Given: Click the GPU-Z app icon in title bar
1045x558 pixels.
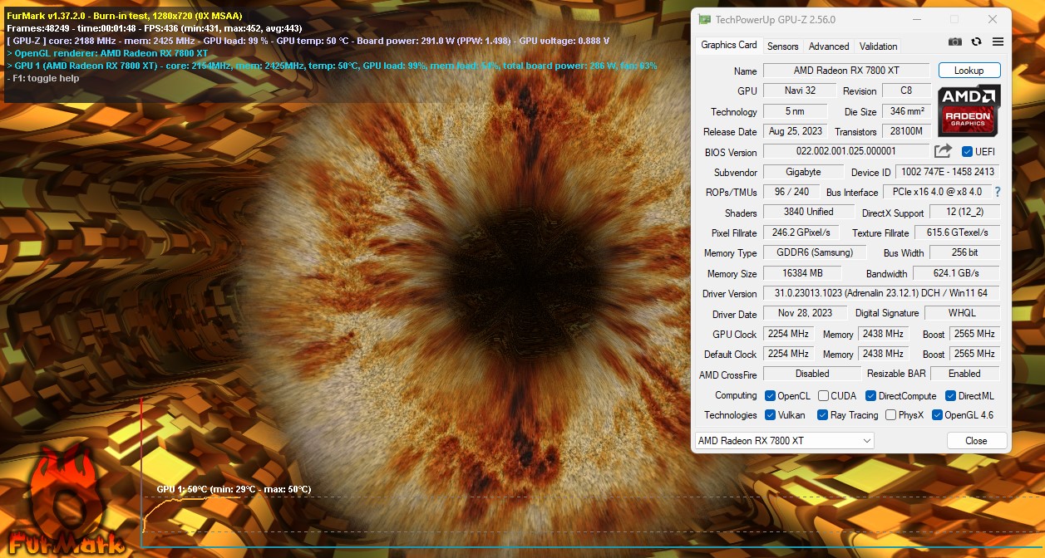Looking at the screenshot, I should pyautogui.click(x=704, y=19).
